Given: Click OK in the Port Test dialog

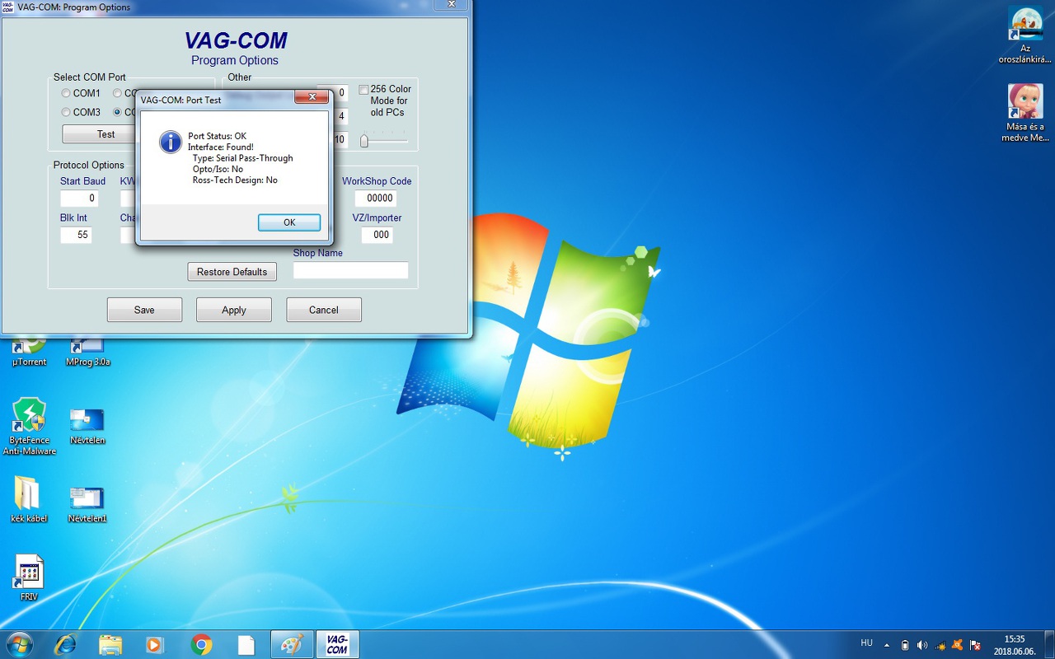Looking at the screenshot, I should pos(289,222).
